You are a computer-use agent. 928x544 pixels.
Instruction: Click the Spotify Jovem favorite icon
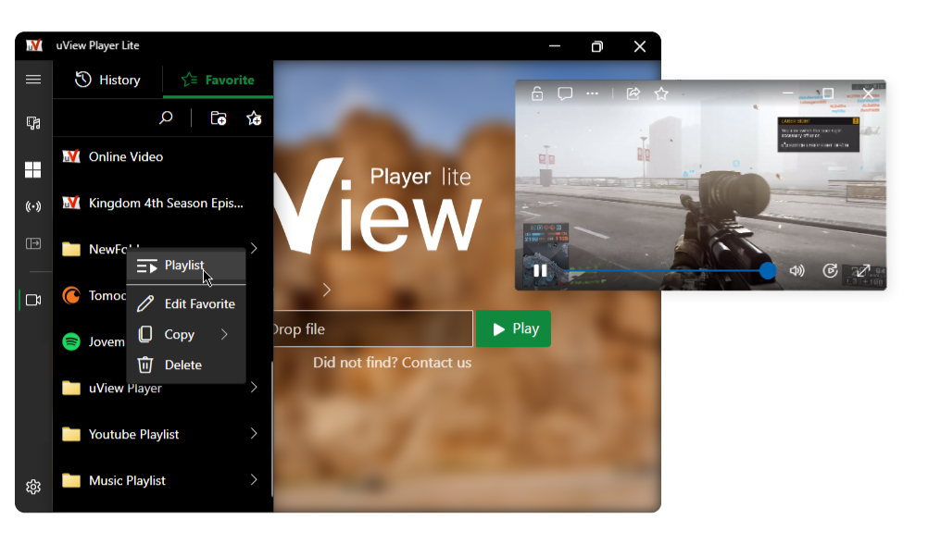(x=71, y=341)
